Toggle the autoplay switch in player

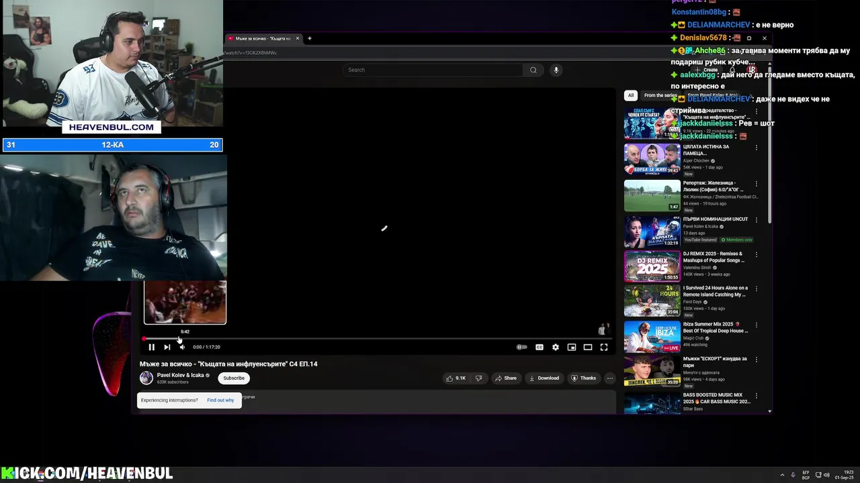pyautogui.click(x=521, y=347)
